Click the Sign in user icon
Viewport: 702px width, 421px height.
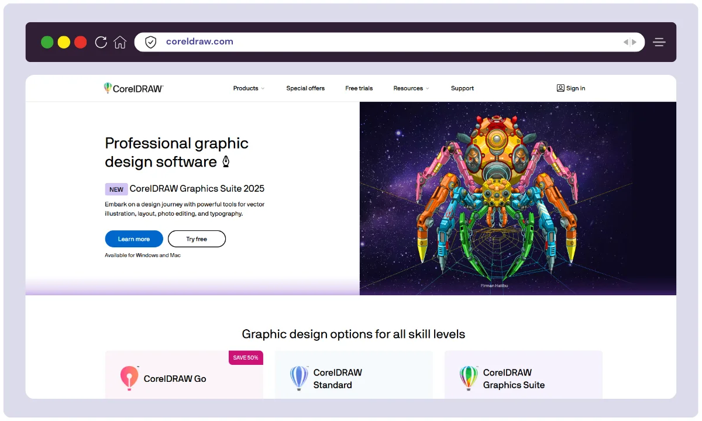560,88
